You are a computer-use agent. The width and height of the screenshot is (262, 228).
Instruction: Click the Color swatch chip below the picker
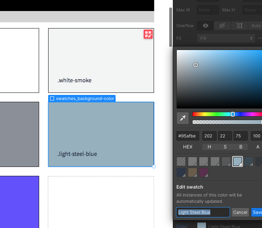[x=202, y=225]
